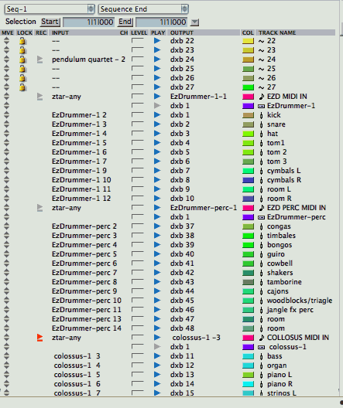Arm record on the pendulum quartet track

pyautogui.click(x=40, y=59)
